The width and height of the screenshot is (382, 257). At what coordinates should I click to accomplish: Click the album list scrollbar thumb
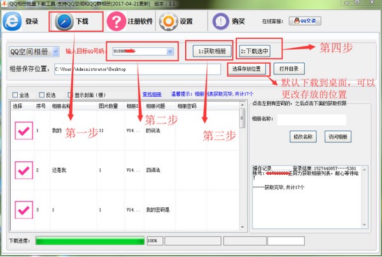tap(242, 118)
